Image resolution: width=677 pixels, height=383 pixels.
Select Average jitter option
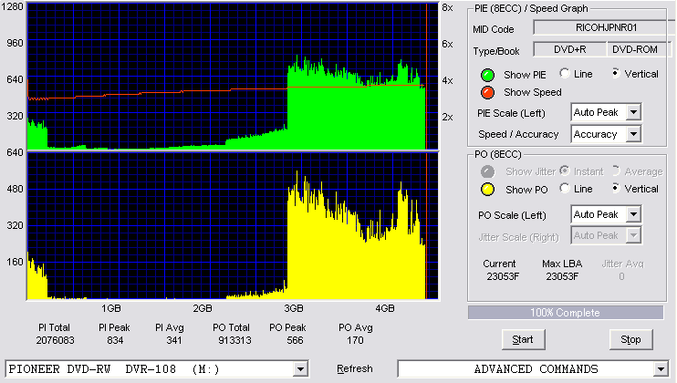point(616,171)
